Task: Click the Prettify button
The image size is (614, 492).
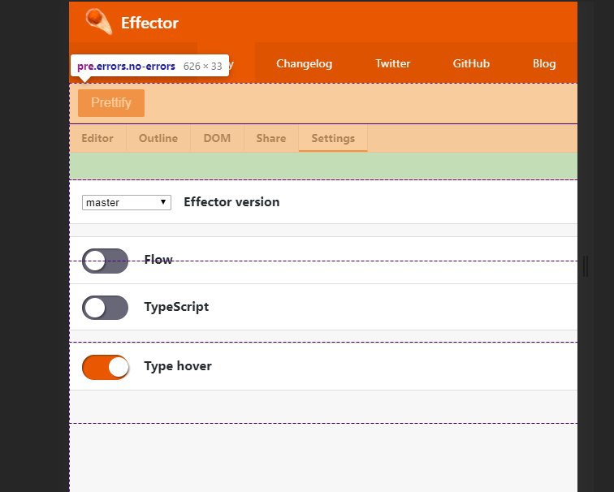Action: (x=111, y=103)
